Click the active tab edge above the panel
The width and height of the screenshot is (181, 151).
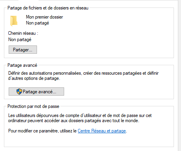tap(29, 0)
